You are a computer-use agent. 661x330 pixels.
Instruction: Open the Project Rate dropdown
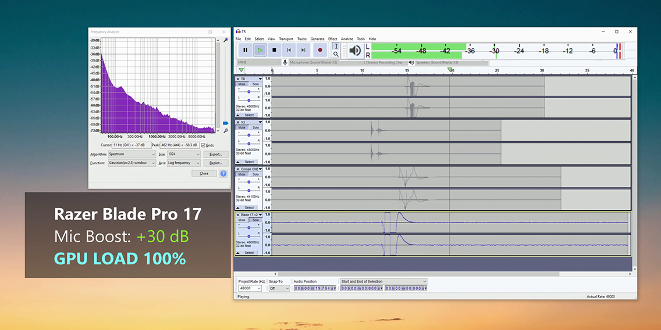[250, 288]
